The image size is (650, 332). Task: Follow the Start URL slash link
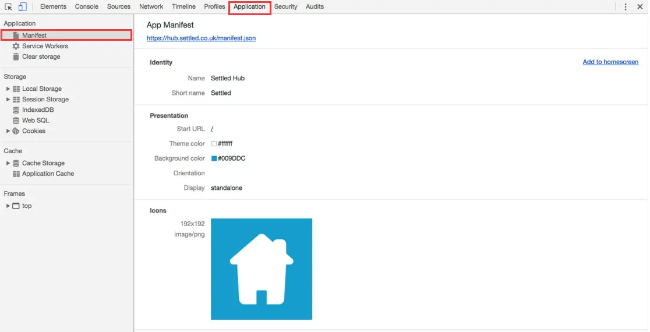(x=212, y=129)
